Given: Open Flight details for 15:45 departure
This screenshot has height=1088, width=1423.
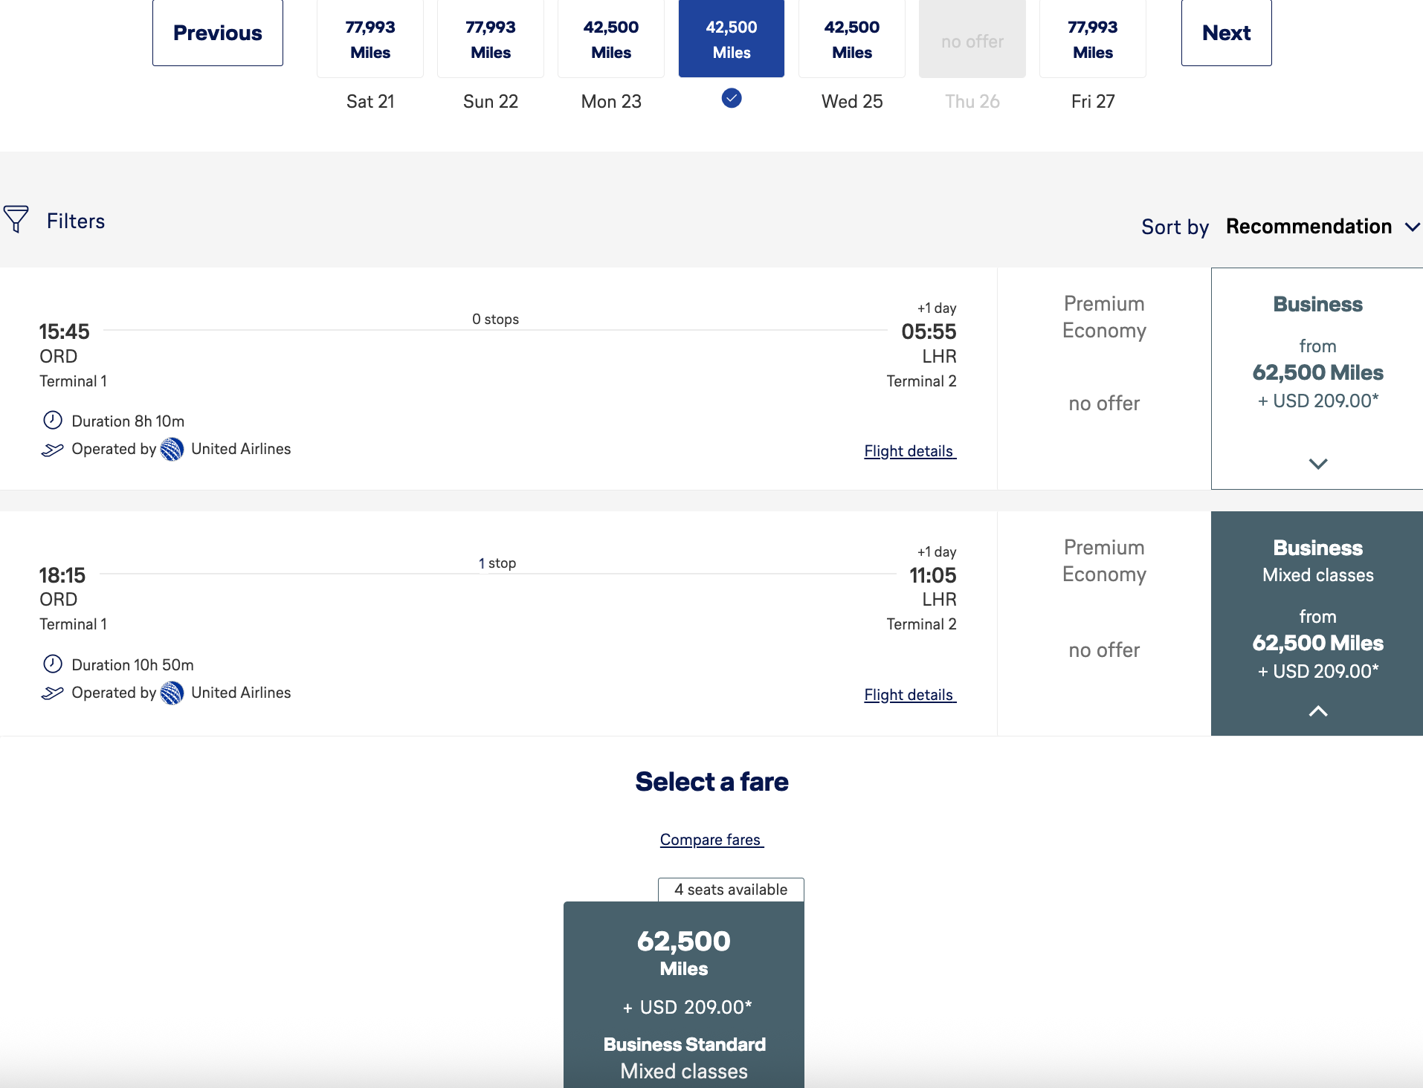Looking at the screenshot, I should (x=909, y=451).
